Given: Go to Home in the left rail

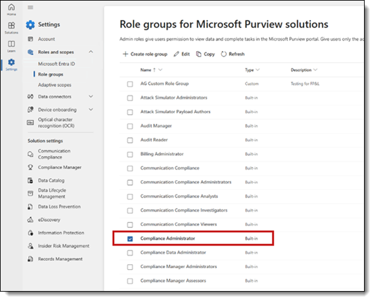Looking at the screenshot, I should (x=11, y=9).
